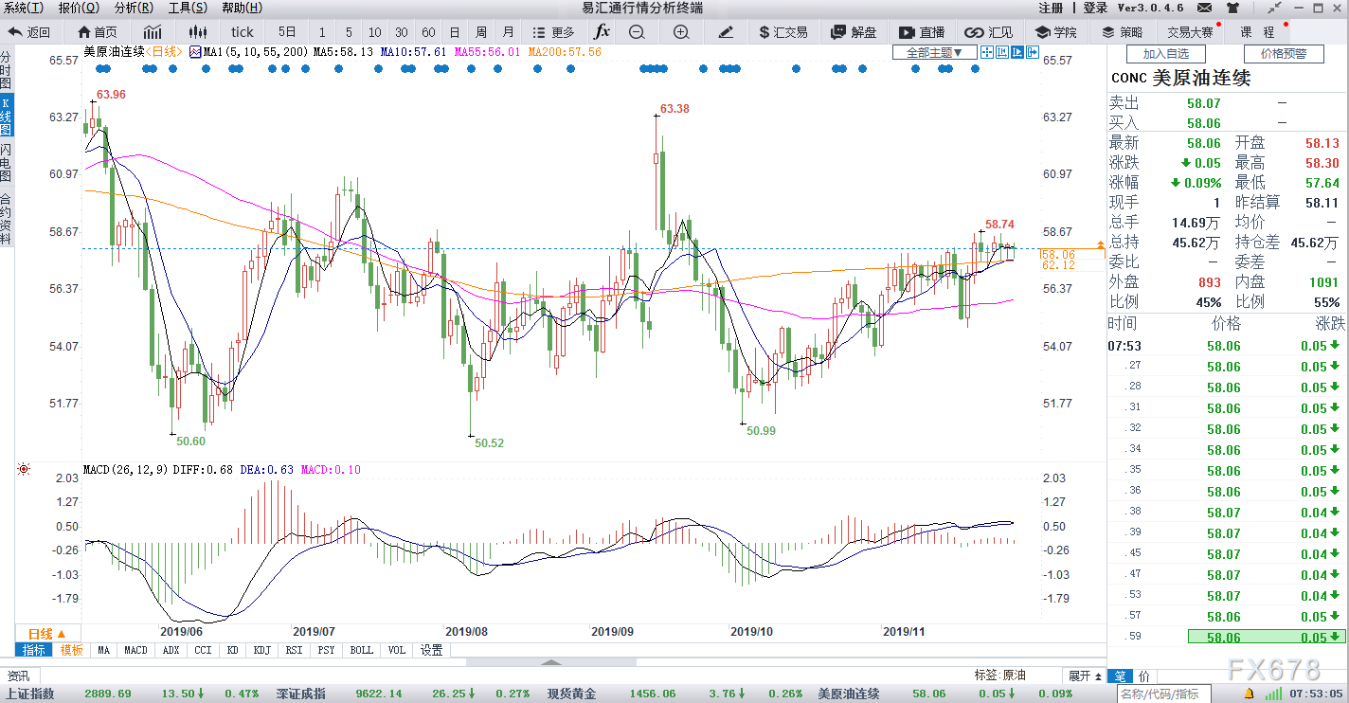Open the 分析(R) menu
Viewport: 1349px width, 703px height.
134,8
